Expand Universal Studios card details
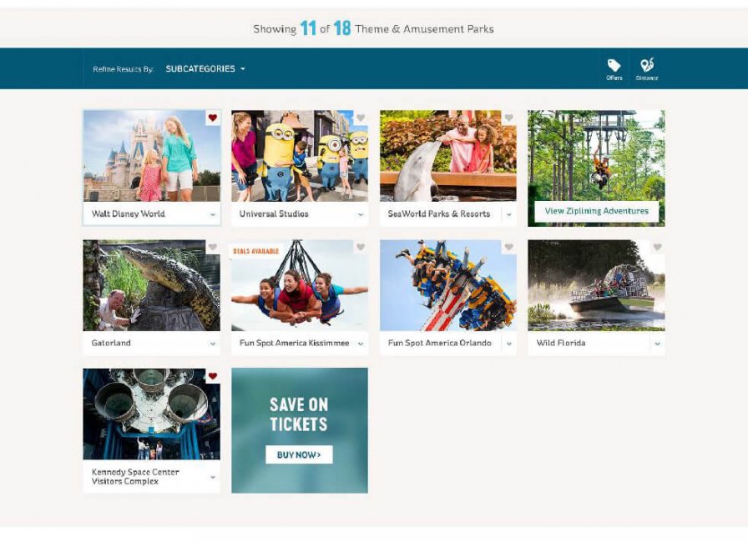 click(361, 215)
